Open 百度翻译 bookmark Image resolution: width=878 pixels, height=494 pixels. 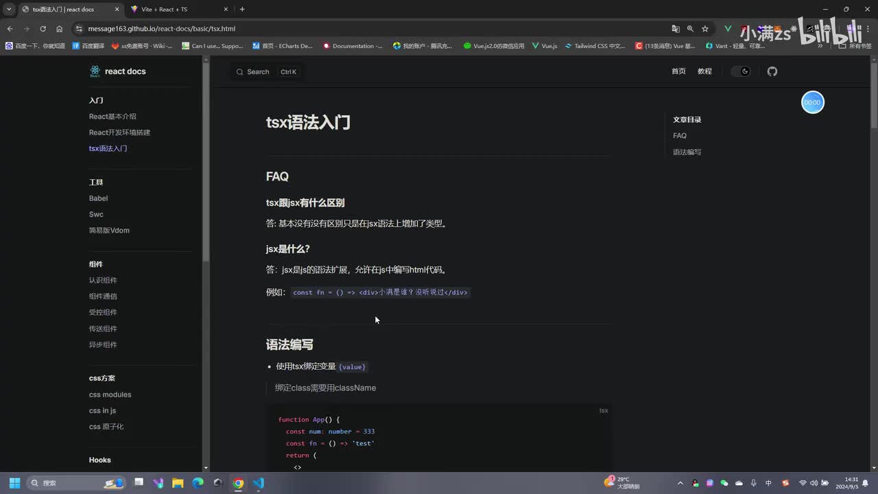click(x=88, y=46)
